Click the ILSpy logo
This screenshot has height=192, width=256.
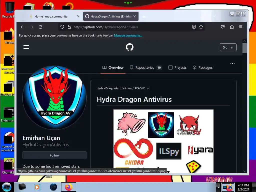169,151
